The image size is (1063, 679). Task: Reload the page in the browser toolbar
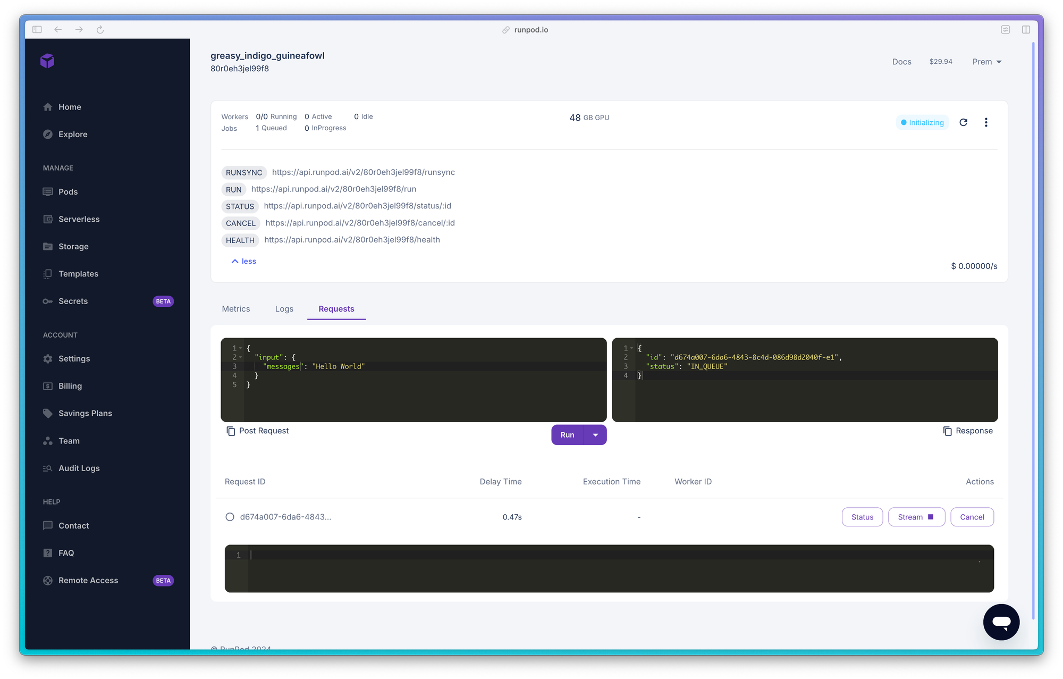click(100, 30)
